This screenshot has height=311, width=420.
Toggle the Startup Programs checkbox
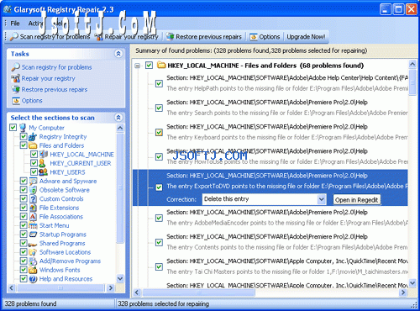pyautogui.click(x=24, y=235)
